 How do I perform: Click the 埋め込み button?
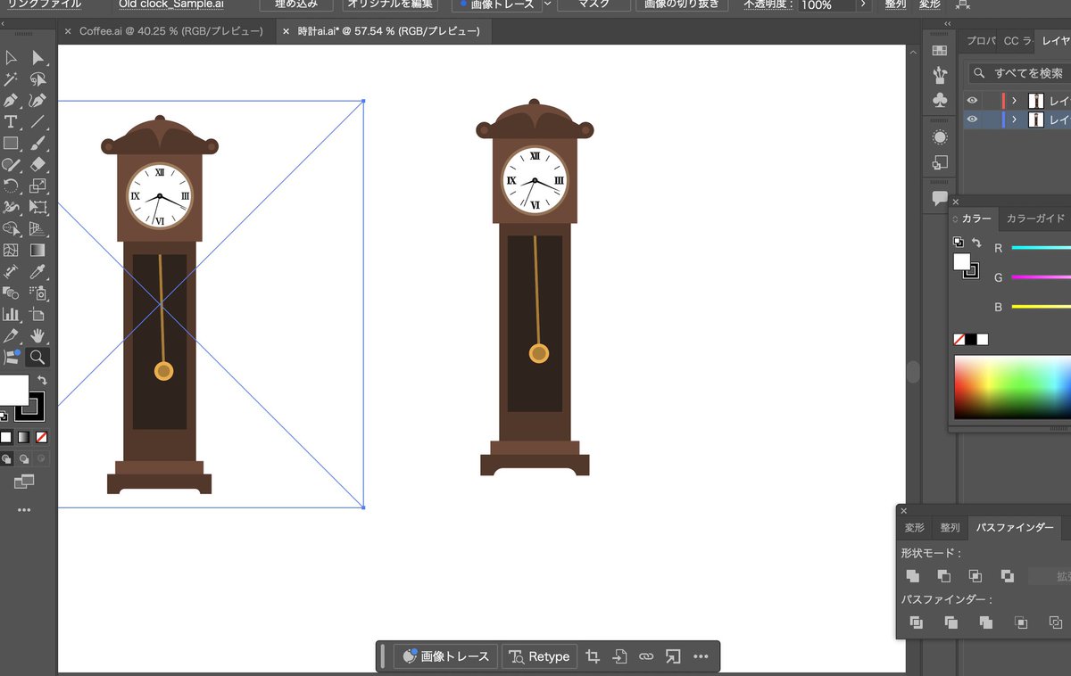pos(295,4)
